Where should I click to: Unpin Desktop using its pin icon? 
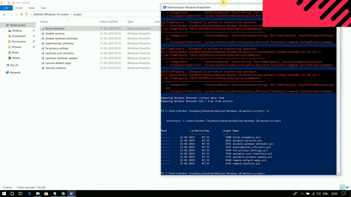(x=34, y=31)
